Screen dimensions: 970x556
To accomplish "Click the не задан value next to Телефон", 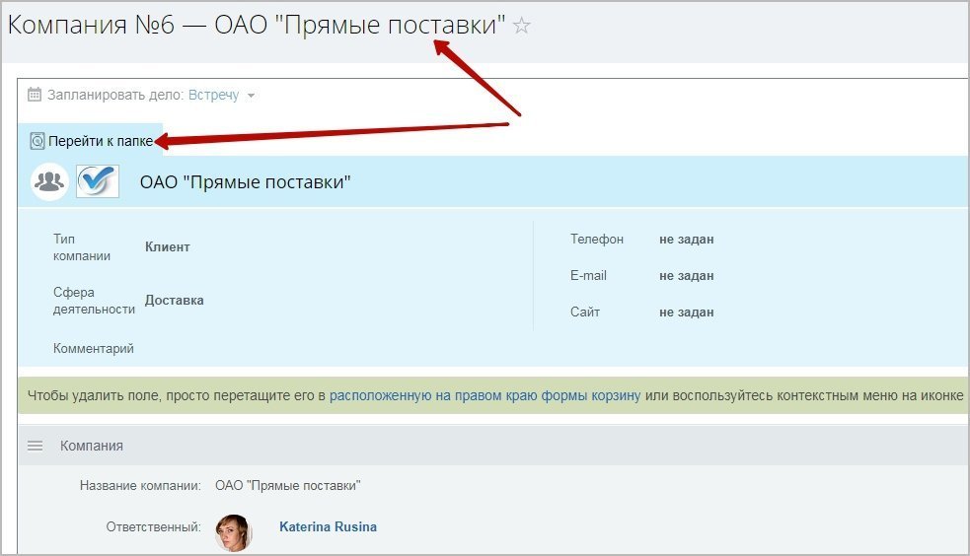I will tap(686, 239).
